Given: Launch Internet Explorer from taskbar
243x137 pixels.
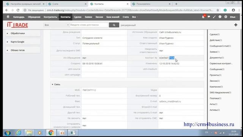Looking at the screenshot, I should point(19,133).
